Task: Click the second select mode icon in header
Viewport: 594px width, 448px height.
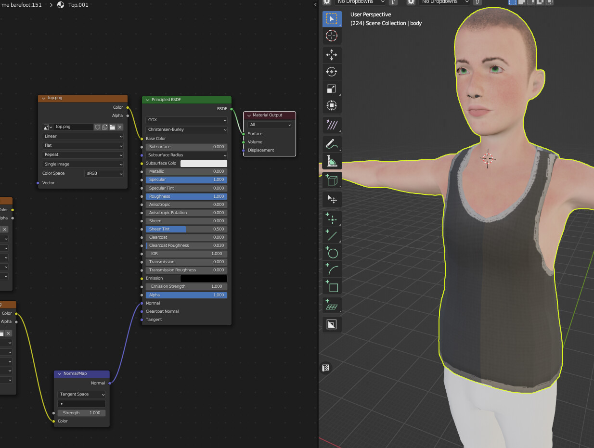Action: point(521,2)
